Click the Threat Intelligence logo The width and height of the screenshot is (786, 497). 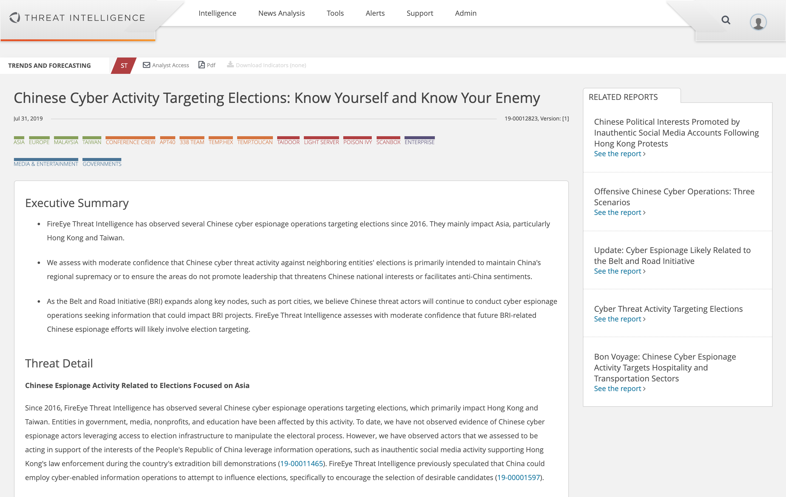coord(77,18)
